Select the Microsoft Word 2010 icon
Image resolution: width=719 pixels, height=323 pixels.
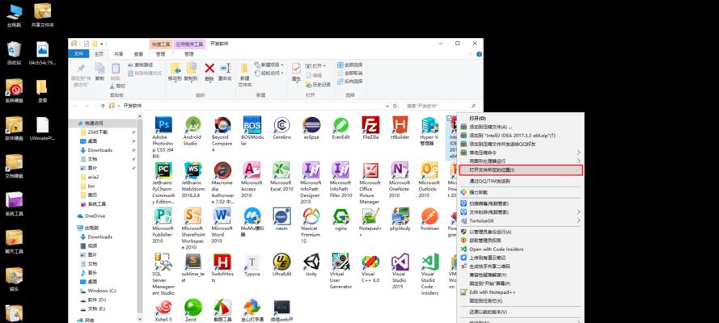click(x=222, y=216)
